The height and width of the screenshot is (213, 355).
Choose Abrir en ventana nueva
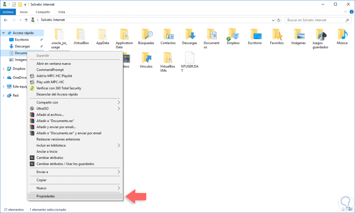pos(75,64)
